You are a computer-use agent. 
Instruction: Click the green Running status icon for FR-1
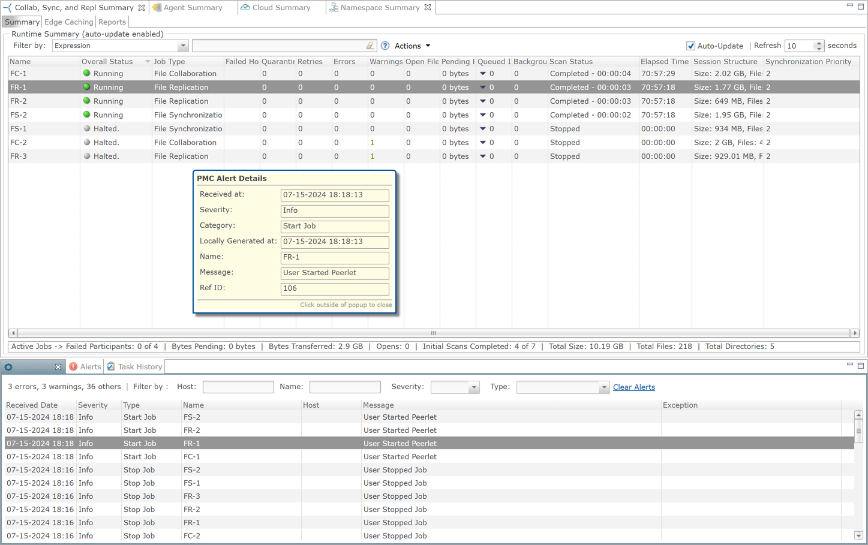[x=86, y=87]
